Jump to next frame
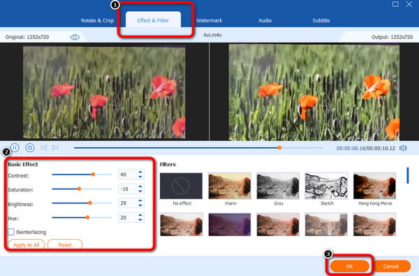 pyautogui.click(x=55, y=147)
